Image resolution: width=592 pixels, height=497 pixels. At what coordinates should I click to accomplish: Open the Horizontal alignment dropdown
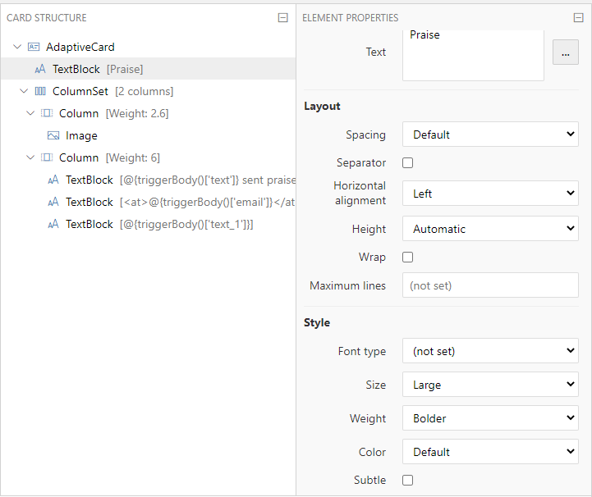pos(490,194)
